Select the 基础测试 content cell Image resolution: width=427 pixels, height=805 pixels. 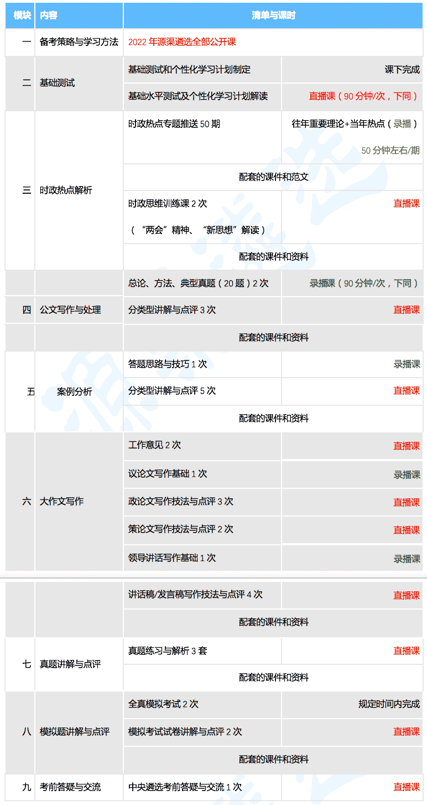click(79, 83)
